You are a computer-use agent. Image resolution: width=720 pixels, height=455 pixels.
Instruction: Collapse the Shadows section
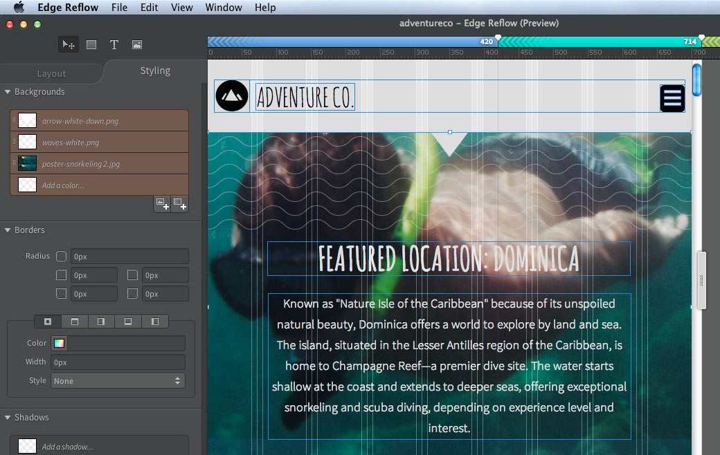pyautogui.click(x=8, y=418)
